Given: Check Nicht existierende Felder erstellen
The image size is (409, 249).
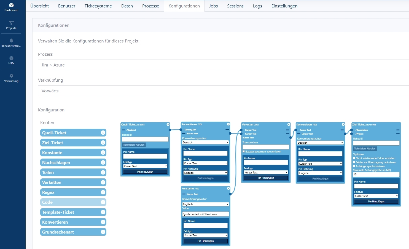Looking at the screenshot, I should (354, 158).
